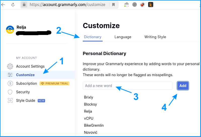201x137 pixels.
Task: Open the Subscription page
Action: [x=26, y=83]
